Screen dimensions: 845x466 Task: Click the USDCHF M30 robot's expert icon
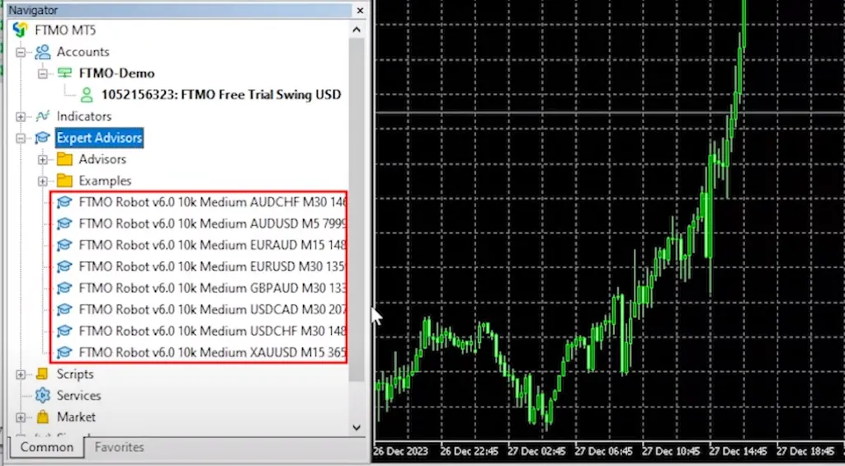[x=64, y=331]
